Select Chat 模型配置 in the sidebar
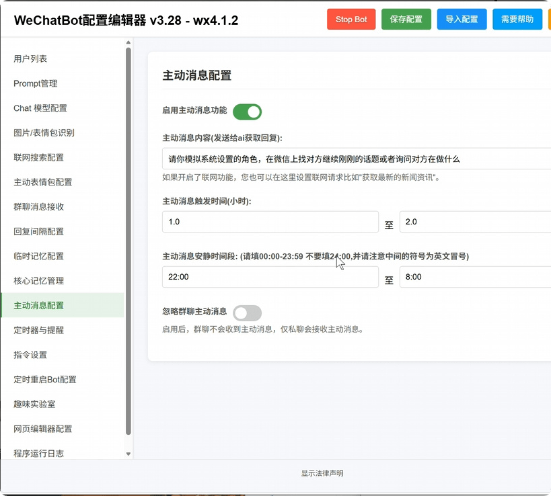The width and height of the screenshot is (551, 496). pyautogui.click(x=63, y=108)
